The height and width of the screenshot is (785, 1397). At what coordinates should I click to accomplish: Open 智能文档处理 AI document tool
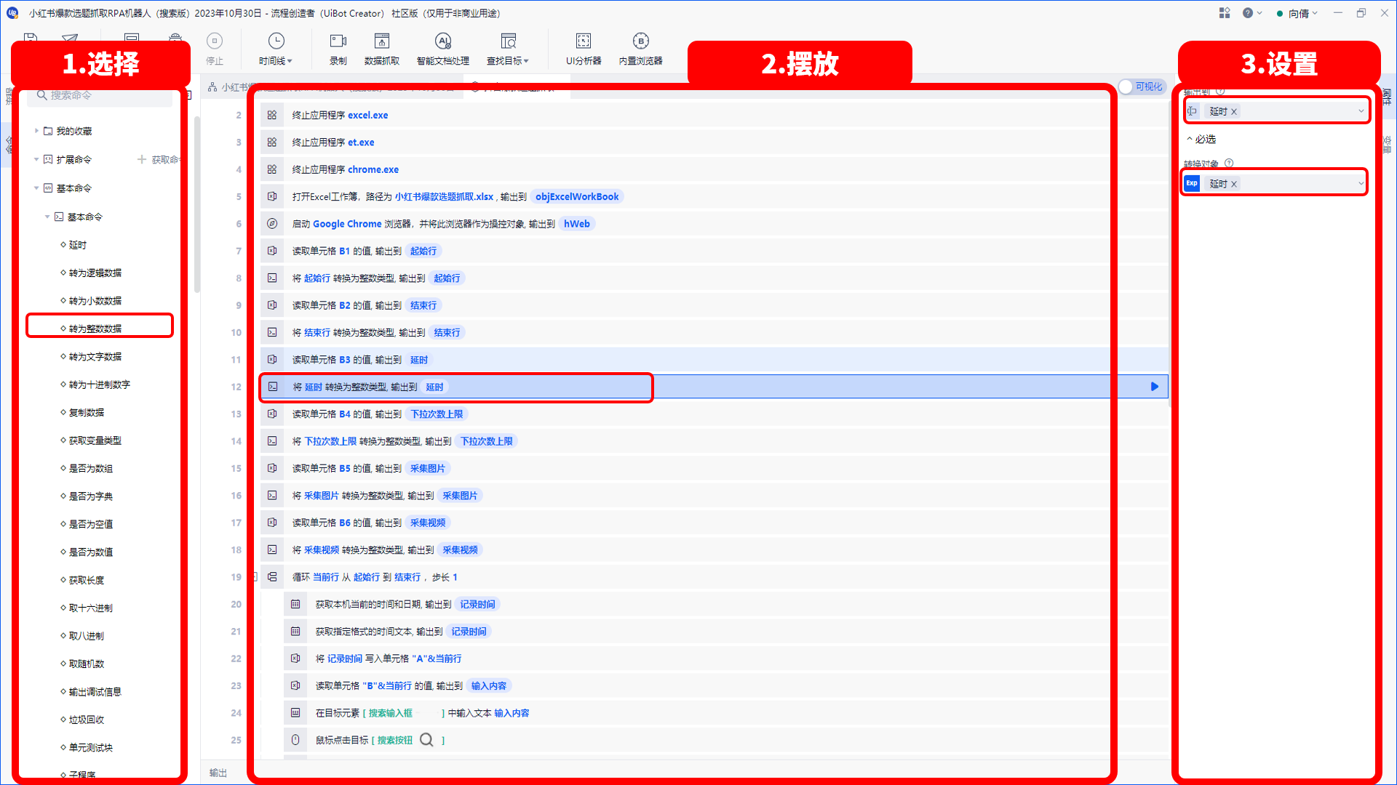[x=442, y=49]
